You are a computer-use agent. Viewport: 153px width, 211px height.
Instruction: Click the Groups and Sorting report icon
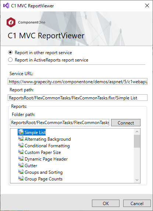coord(21,172)
